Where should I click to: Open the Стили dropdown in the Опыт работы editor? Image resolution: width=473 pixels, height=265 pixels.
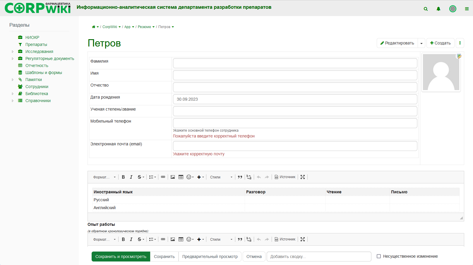221,239
